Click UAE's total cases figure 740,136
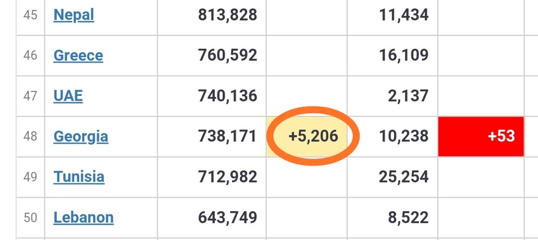538x240 pixels. click(227, 96)
